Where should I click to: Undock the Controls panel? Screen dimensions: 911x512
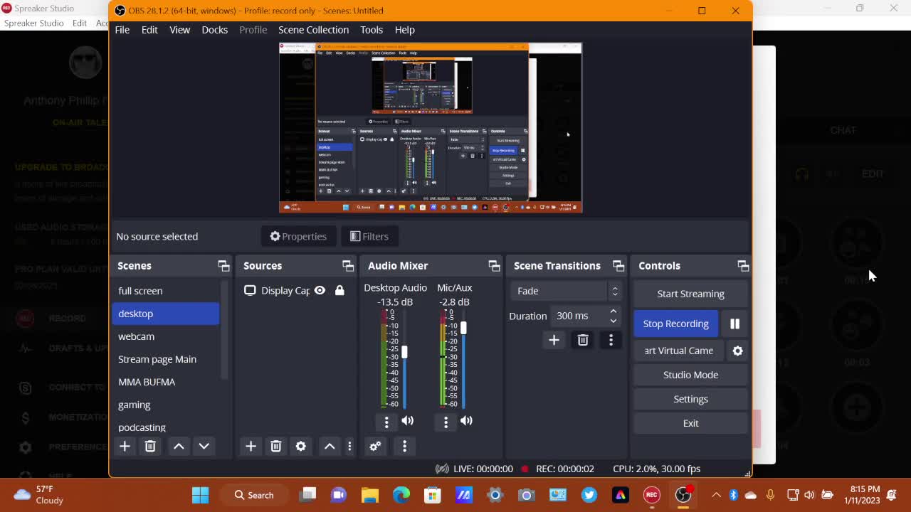coord(743,266)
